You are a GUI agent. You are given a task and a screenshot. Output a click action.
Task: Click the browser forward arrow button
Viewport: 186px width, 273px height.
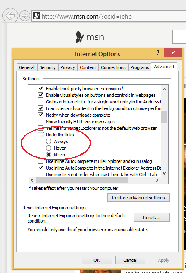click(24, 16)
